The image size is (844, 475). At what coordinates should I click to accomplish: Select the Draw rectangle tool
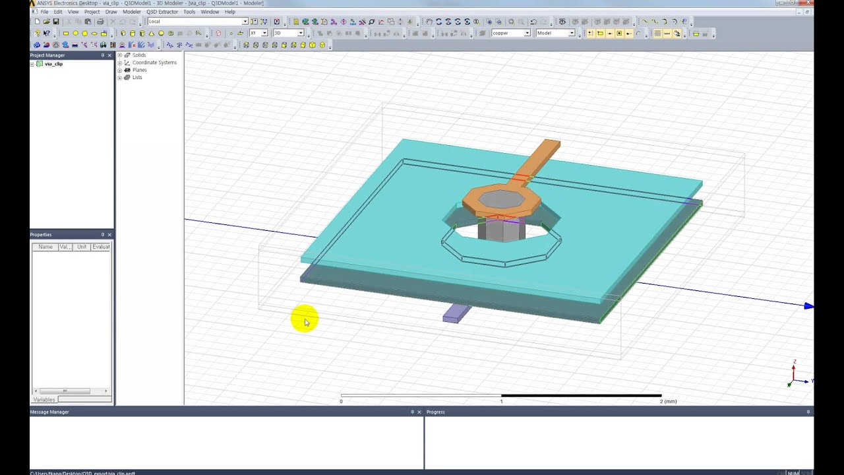[66, 33]
